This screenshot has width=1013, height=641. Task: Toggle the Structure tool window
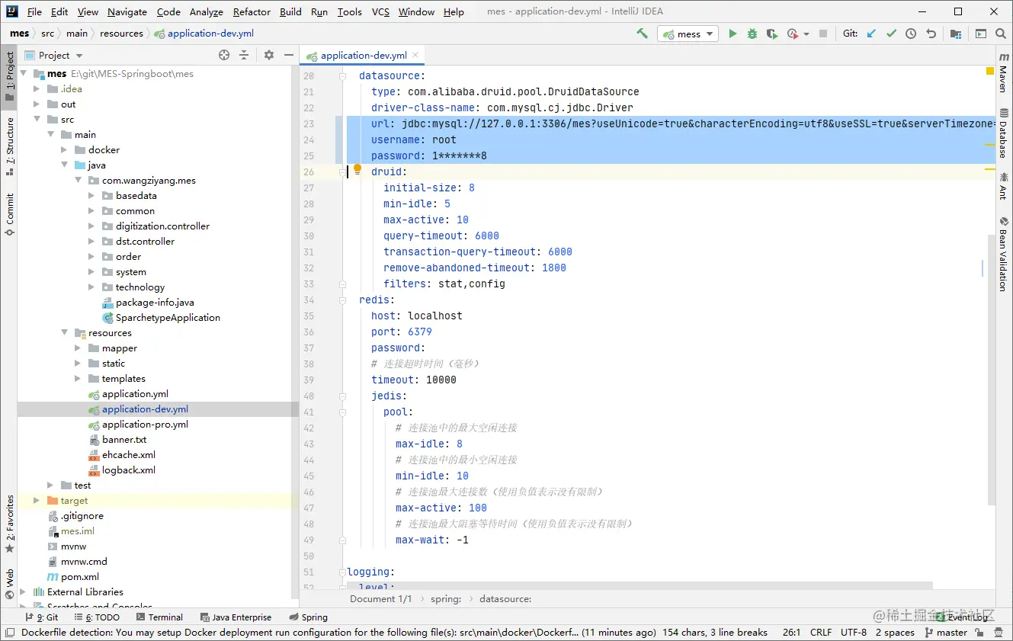point(9,146)
